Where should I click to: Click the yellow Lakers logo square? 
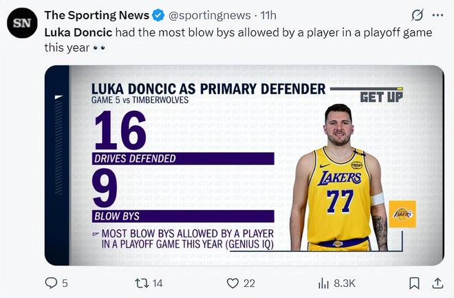pyautogui.click(x=402, y=215)
